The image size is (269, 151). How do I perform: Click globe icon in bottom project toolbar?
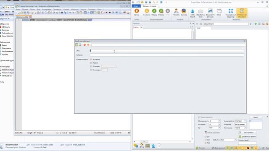[x=136, y=146]
